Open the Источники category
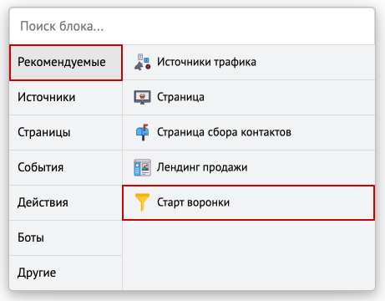This screenshot has height=301, width=385. pyautogui.click(x=66, y=97)
